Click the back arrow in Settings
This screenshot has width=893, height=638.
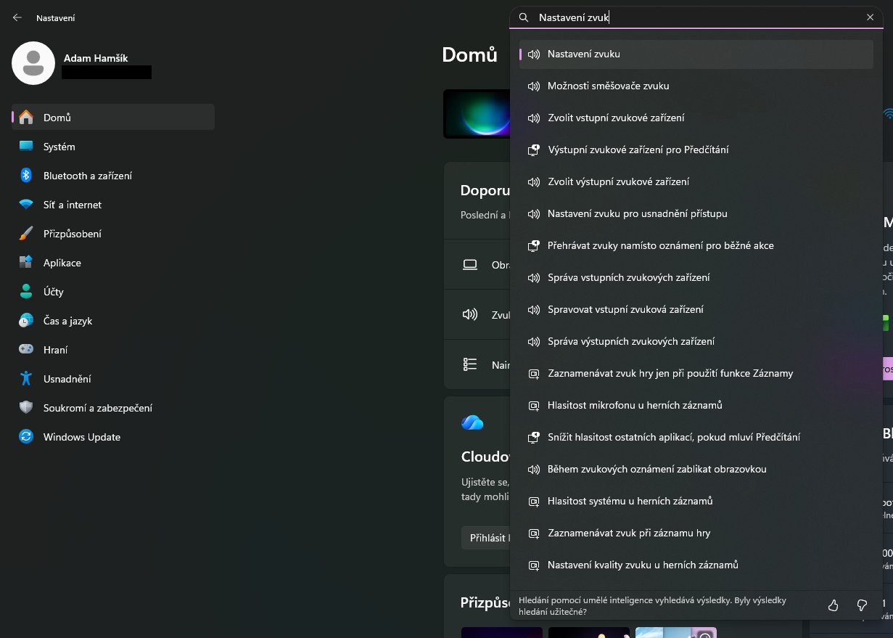tap(17, 17)
